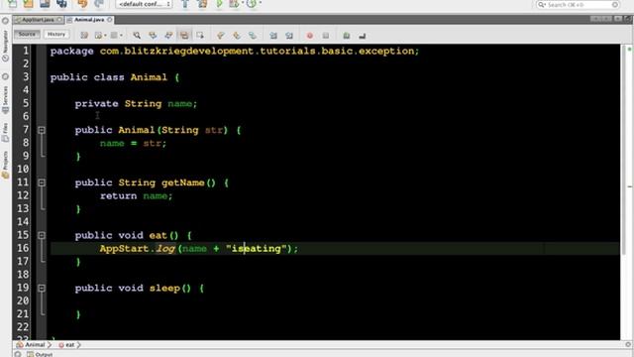This screenshot has width=634, height=357.
Task: Open the Output panel
Action: click(40, 354)
